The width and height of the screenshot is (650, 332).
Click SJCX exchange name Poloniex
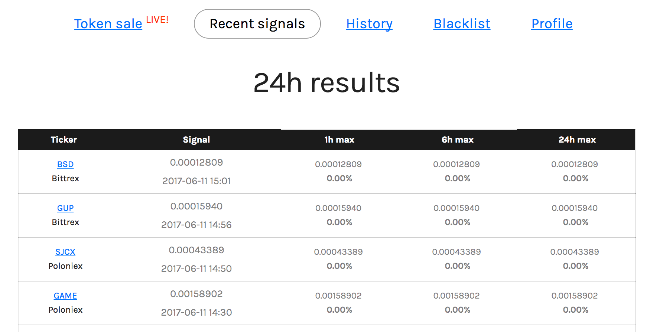click(x=65, y=266)
